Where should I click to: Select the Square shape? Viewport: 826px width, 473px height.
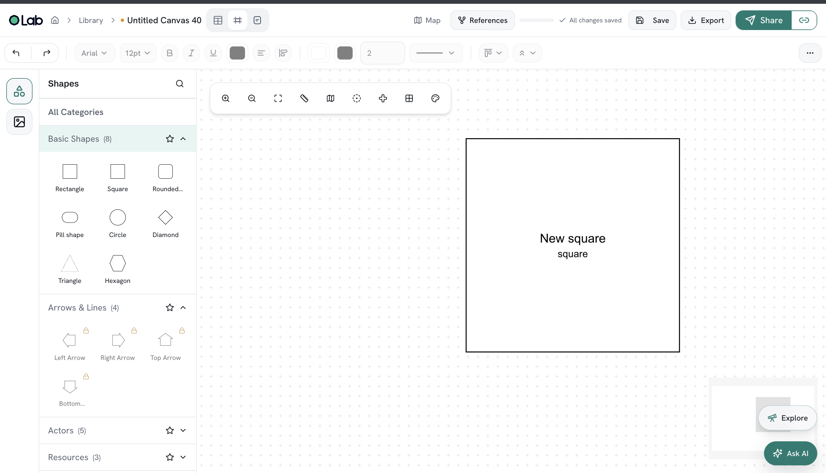coord(118,178)
